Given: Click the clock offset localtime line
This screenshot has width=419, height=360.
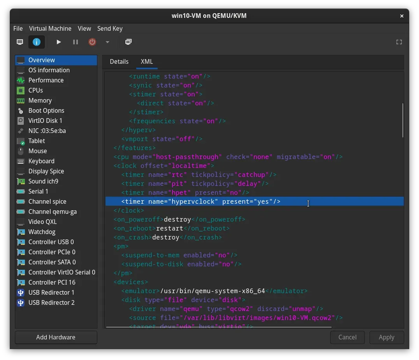Looking at the screenshot, I should 164,166.
